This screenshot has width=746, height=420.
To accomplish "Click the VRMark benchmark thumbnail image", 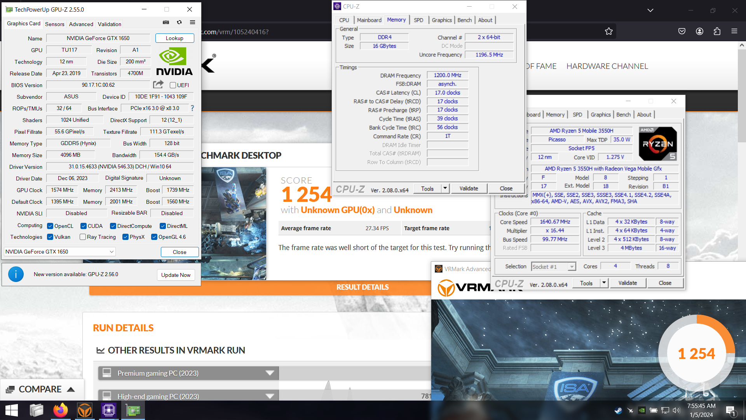I will pyautogui.click(x=234, y=224).
